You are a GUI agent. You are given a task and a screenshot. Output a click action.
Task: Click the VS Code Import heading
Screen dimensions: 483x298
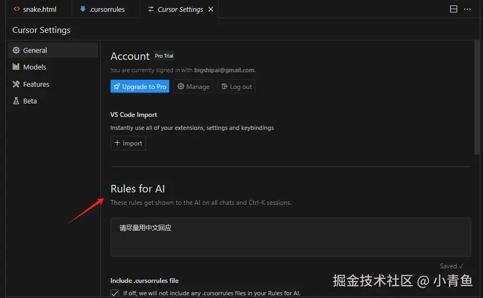pyautogui.click(x=134, y=115)
